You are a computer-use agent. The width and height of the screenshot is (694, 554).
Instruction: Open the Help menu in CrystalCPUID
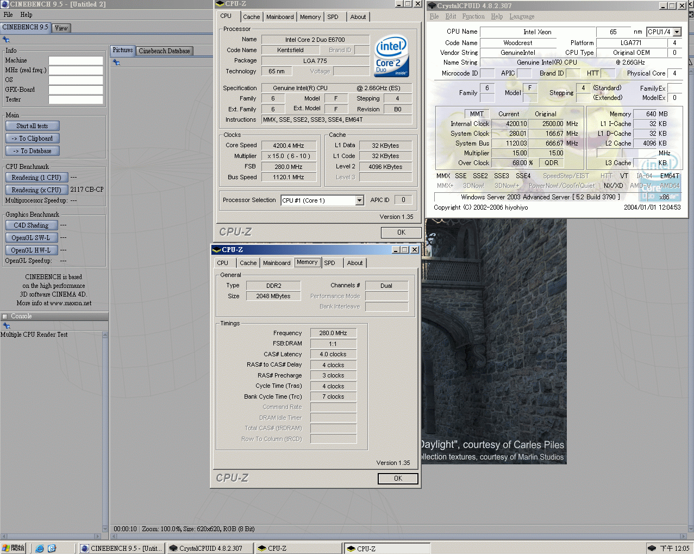tap(497, 16)
